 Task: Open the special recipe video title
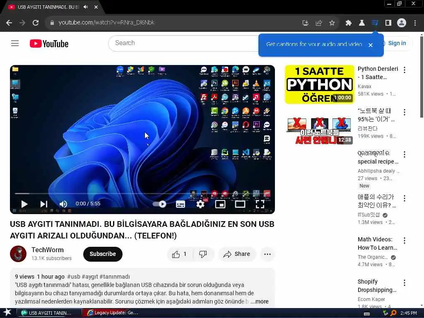tap(378, 157)
